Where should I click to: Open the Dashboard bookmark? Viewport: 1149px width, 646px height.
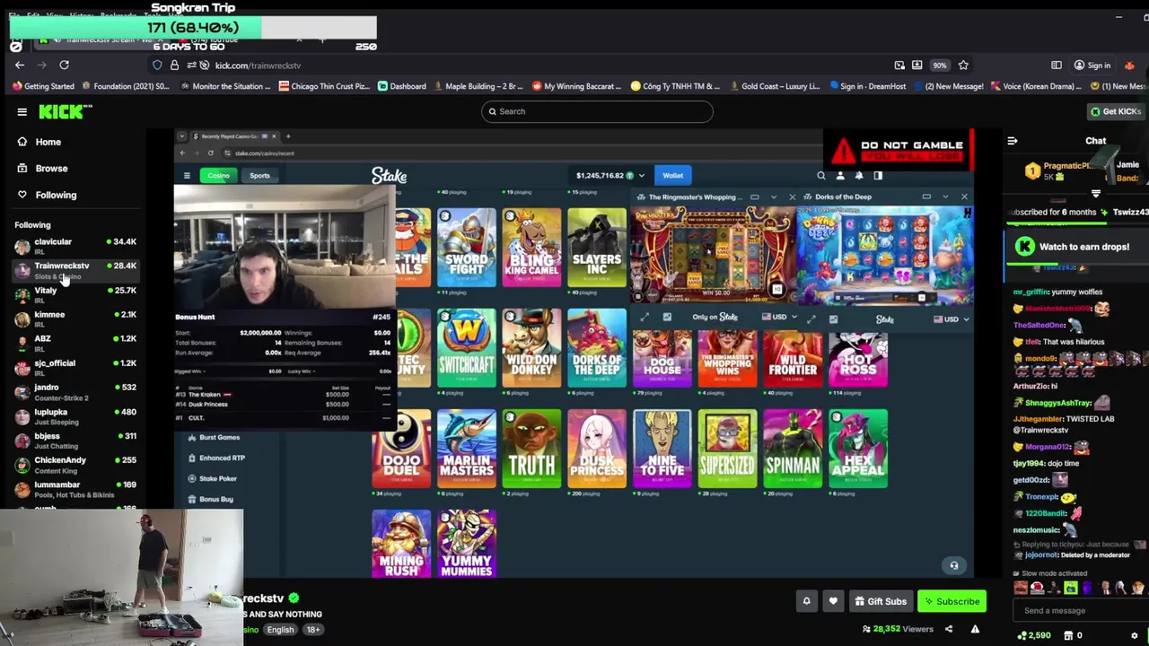pos(402,86)
